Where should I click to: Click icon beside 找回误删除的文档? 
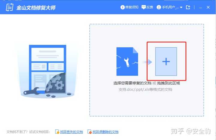click(89, 132)
